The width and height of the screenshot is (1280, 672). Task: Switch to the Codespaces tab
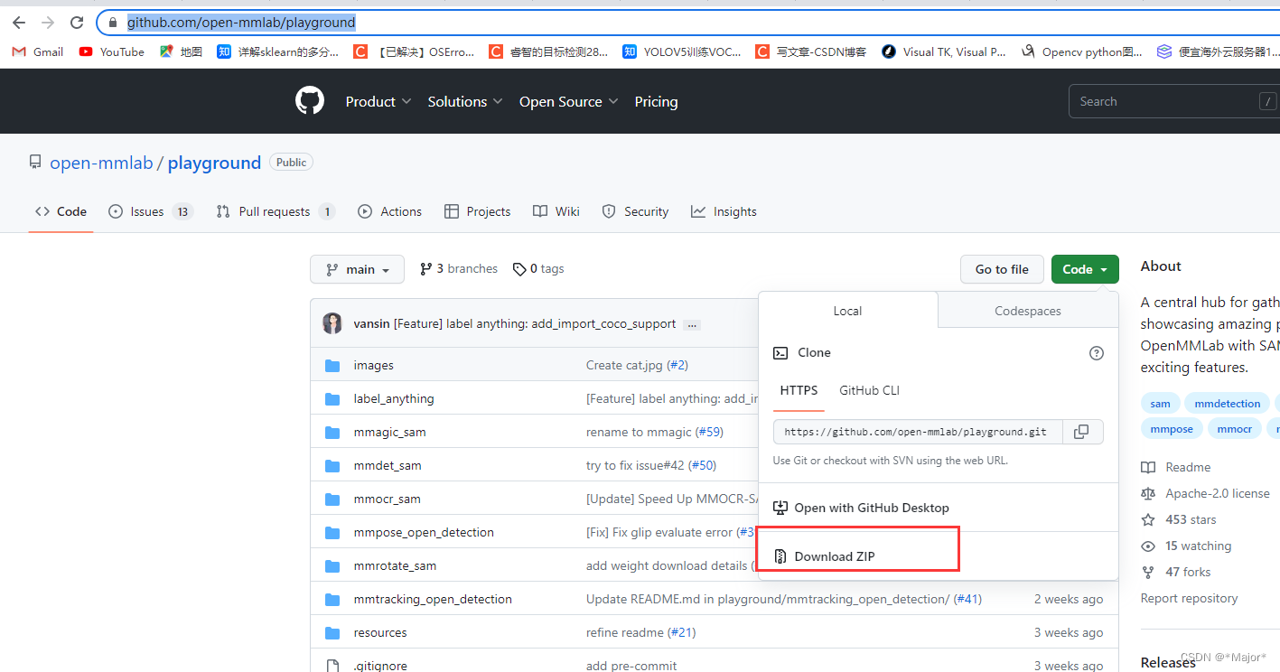click(1028, 311)
